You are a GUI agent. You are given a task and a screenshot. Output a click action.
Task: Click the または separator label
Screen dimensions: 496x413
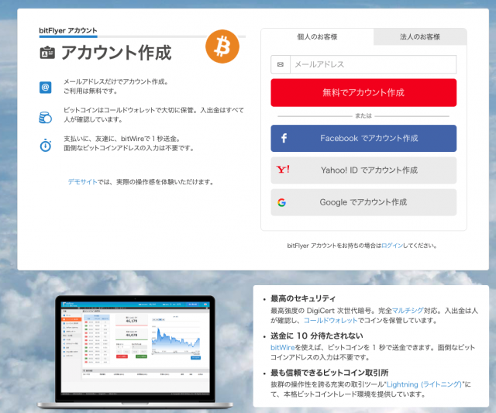click(363, 116)
